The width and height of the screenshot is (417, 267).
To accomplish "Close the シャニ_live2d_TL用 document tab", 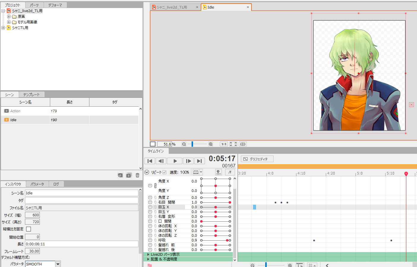I will click(197, 7).
